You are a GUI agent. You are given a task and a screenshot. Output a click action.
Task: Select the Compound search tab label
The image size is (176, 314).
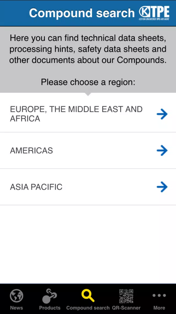coord(88,308)
